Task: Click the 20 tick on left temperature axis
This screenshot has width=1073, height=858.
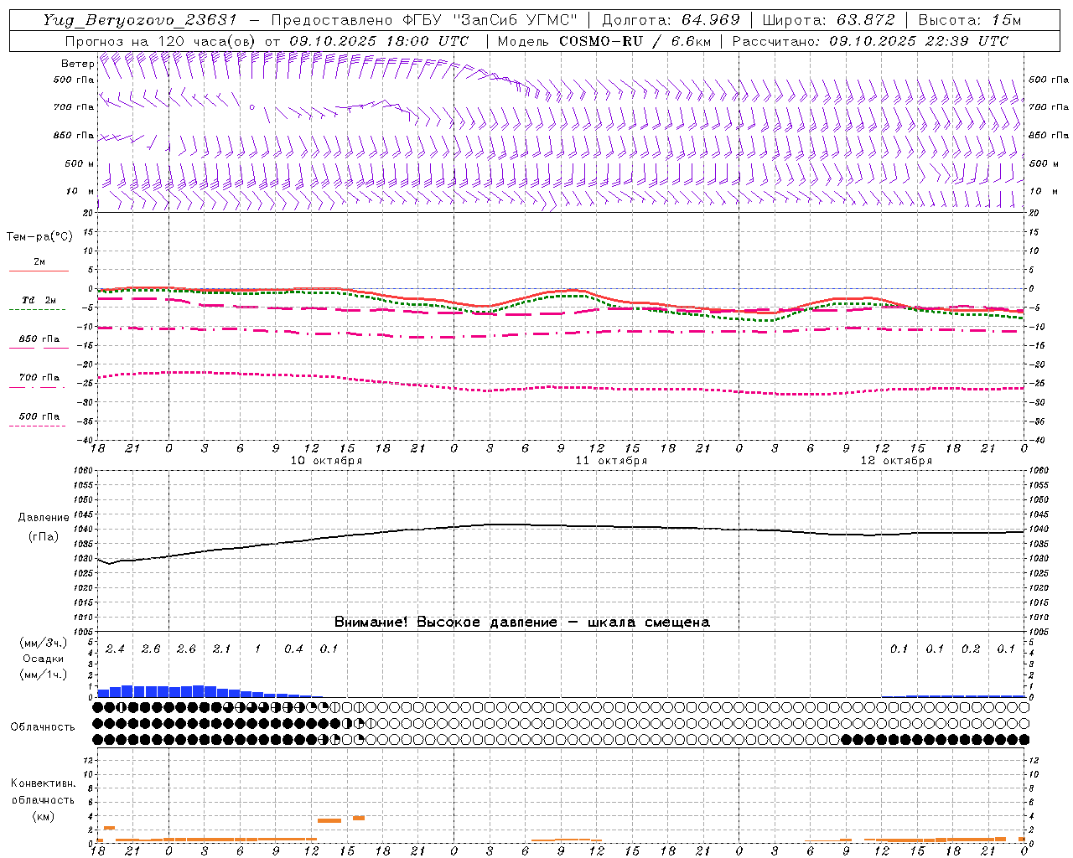Action: [x=88, y=214]
